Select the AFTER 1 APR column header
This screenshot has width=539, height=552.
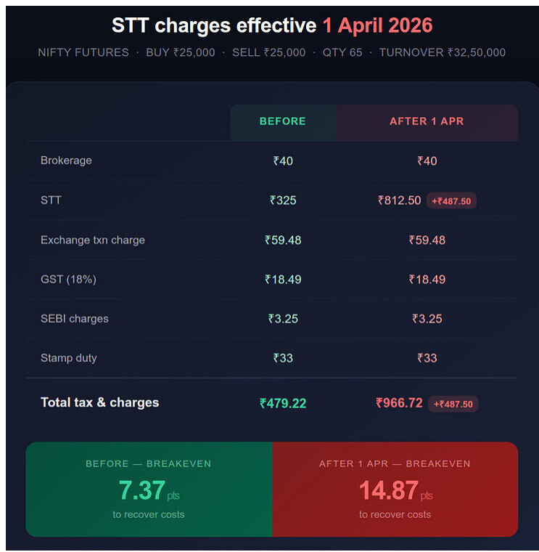tap(427, 122)
